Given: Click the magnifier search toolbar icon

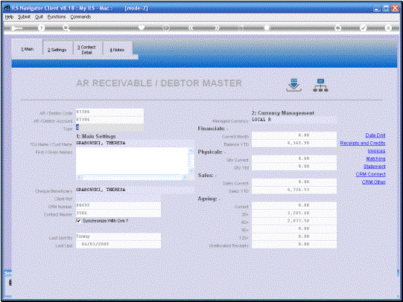Looking at the screenshot, I should 66,28.
